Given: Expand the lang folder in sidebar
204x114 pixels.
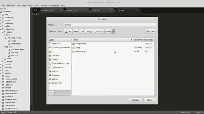Looking at the screenshot, I should point(2,59).
